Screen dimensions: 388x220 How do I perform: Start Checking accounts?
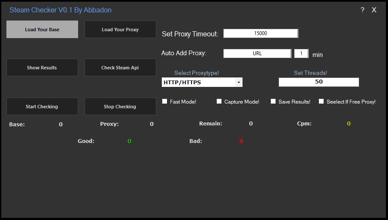tap(42, 106)
